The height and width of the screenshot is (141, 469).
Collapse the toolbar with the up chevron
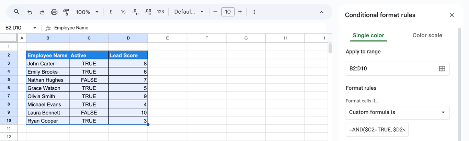pos(321,12)
